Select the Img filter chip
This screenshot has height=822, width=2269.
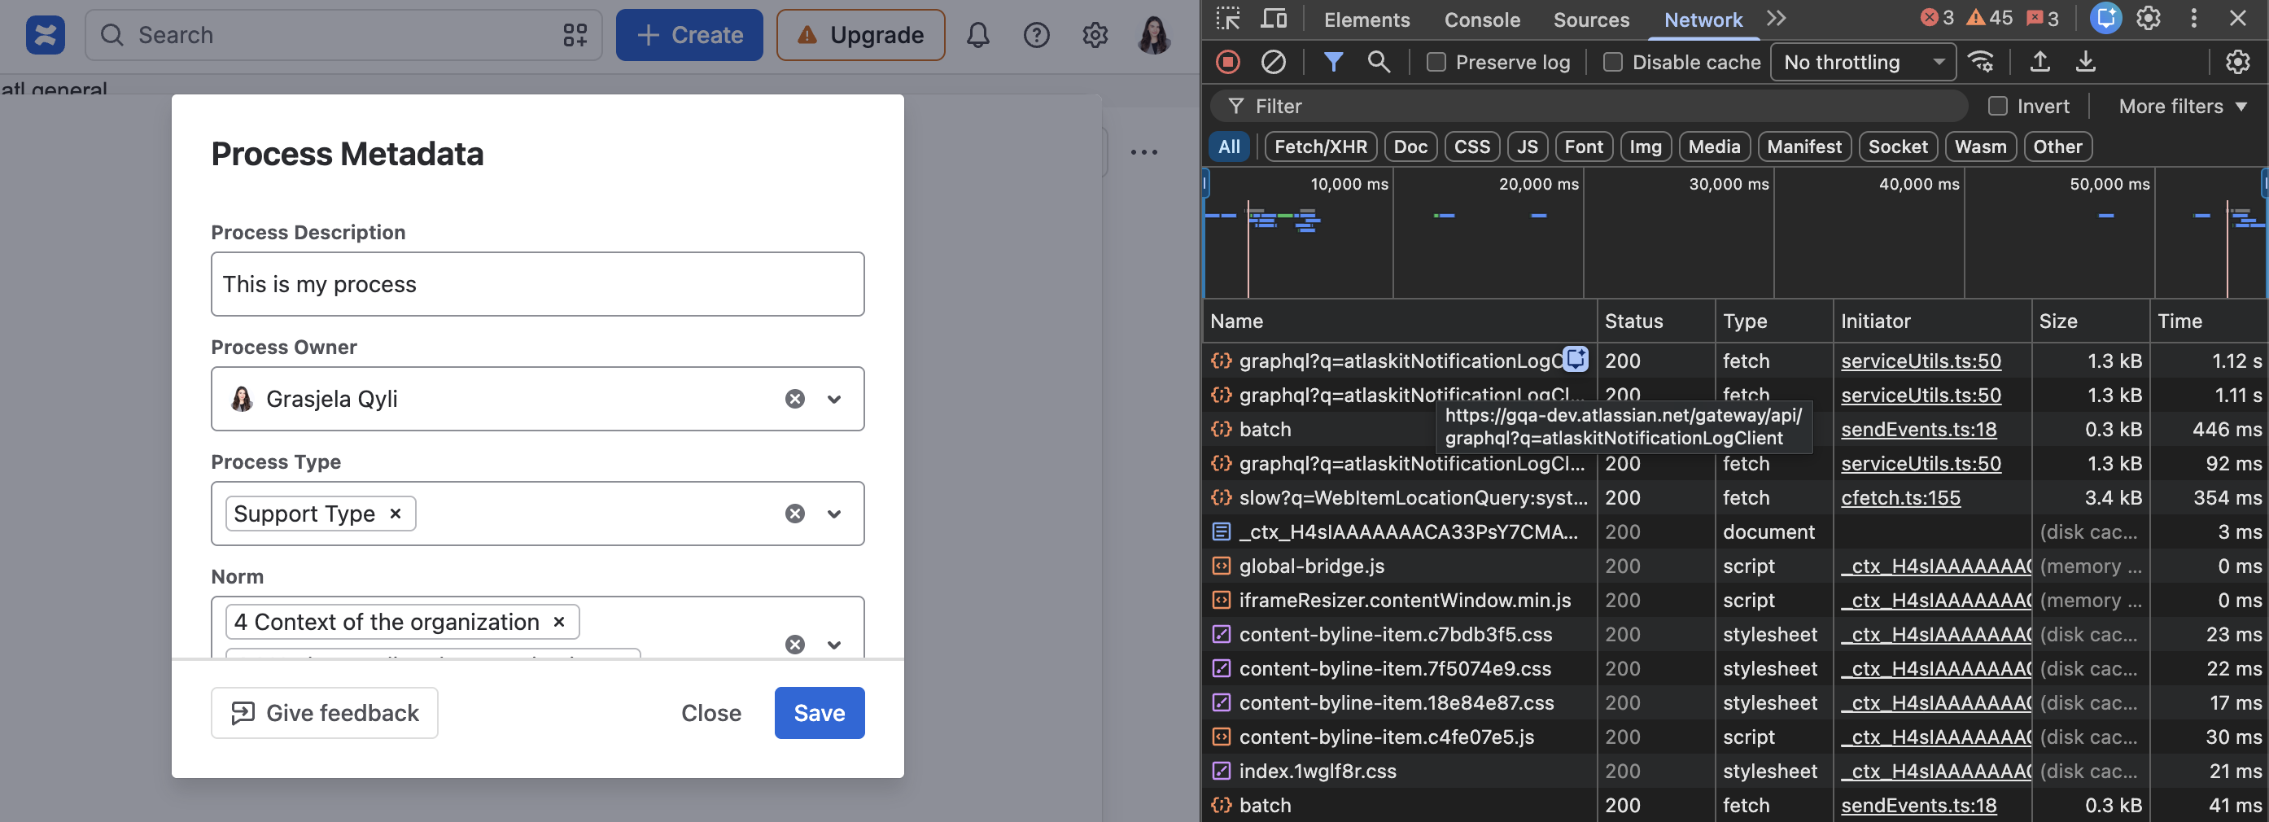1645,146
